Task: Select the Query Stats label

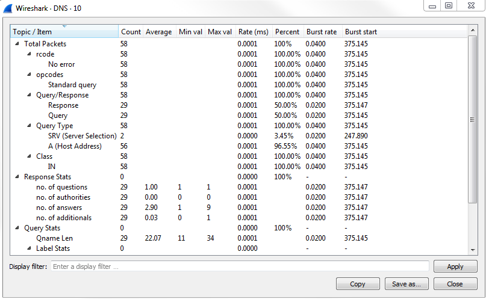Action: [x=42, y=227]
